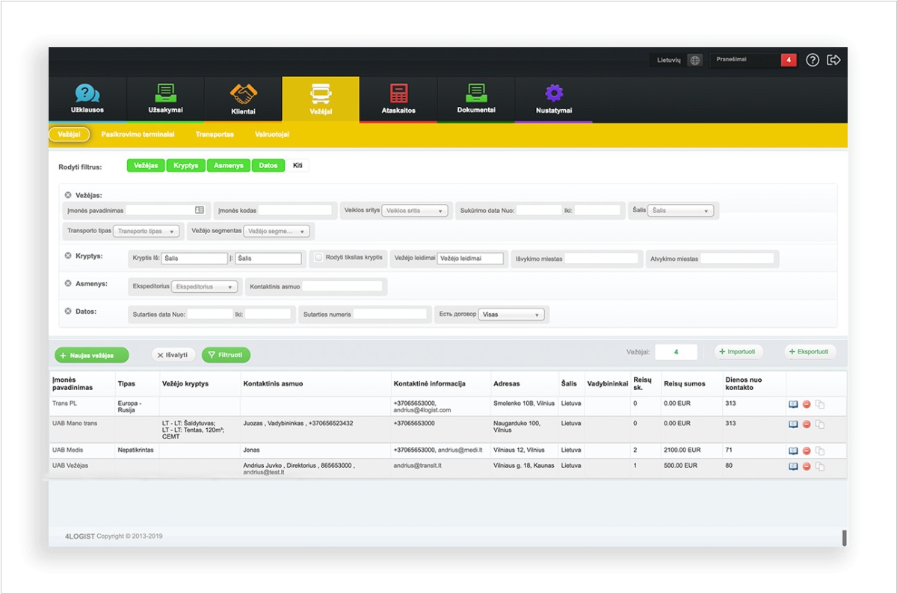
Task: Toggle the Asmenys filter button
Action: (228, 166)
